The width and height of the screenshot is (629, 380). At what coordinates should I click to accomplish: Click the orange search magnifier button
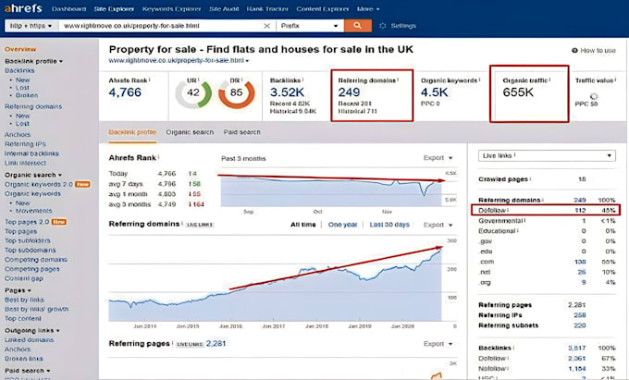357,26
